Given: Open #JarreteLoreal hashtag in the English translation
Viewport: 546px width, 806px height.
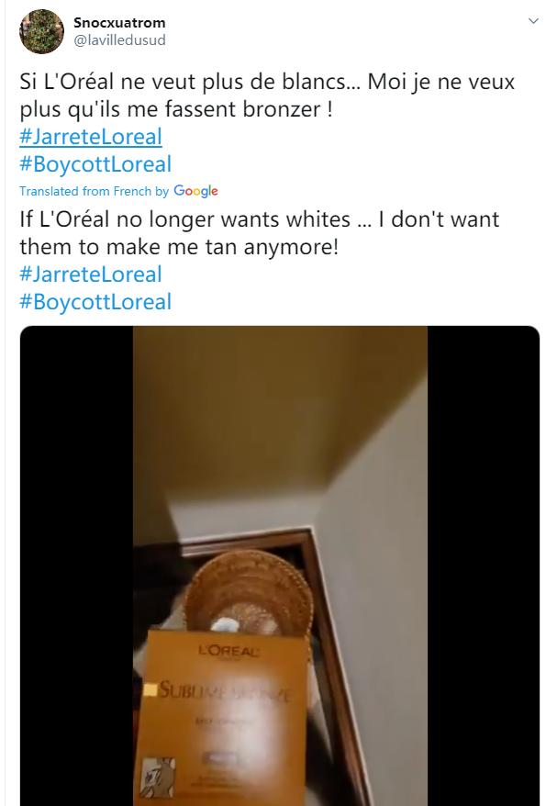Looking at the screenshot, I should (91, 274).
